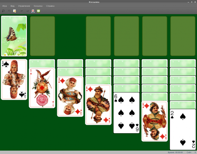Deal a card using heart card icon

coord(33,11)
